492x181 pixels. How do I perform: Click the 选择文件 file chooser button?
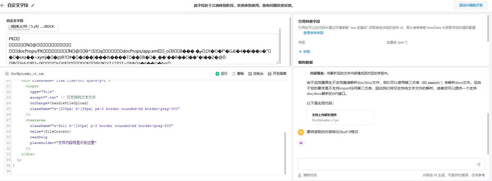(19, 27)
